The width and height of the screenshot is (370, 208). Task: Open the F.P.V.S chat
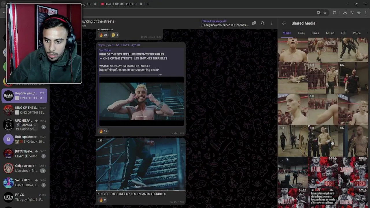pos(25,197)
